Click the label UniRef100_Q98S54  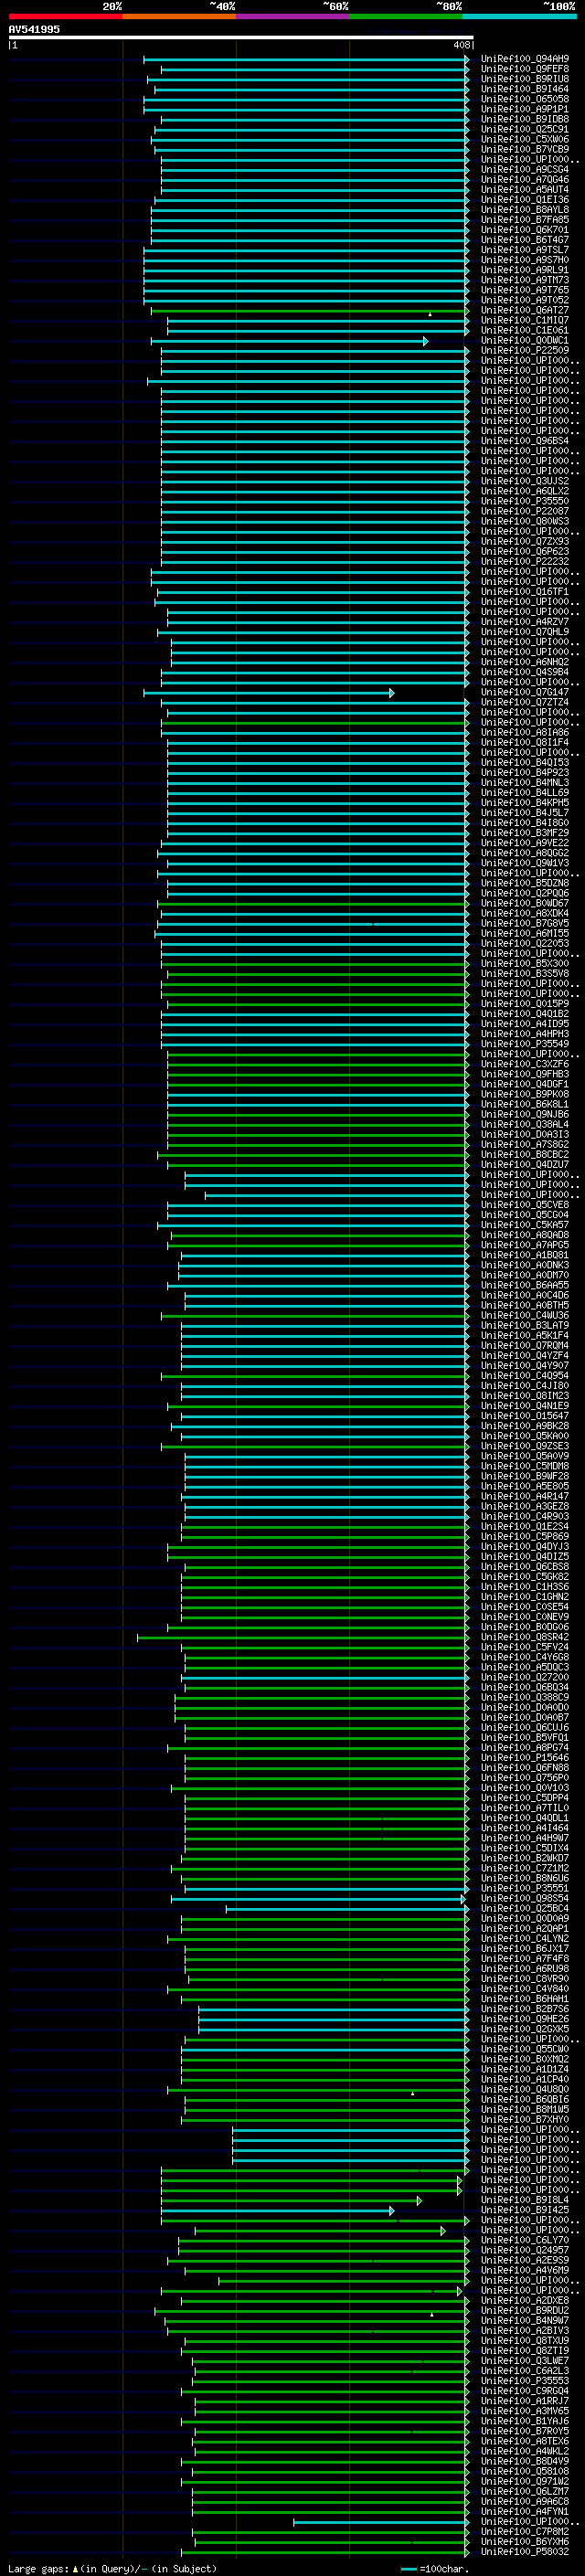click(525, 1898)
